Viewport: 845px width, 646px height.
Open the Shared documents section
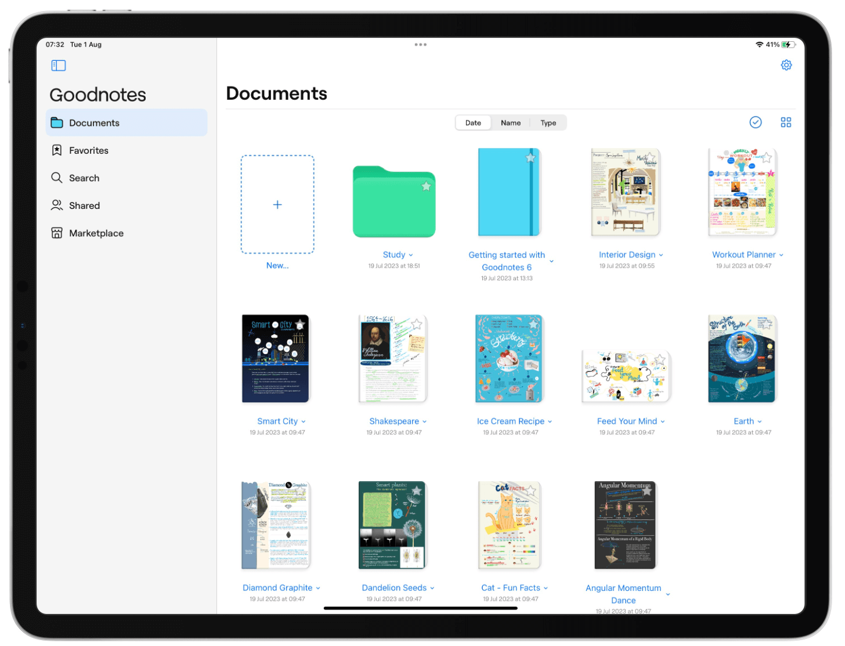click(84, 205)
